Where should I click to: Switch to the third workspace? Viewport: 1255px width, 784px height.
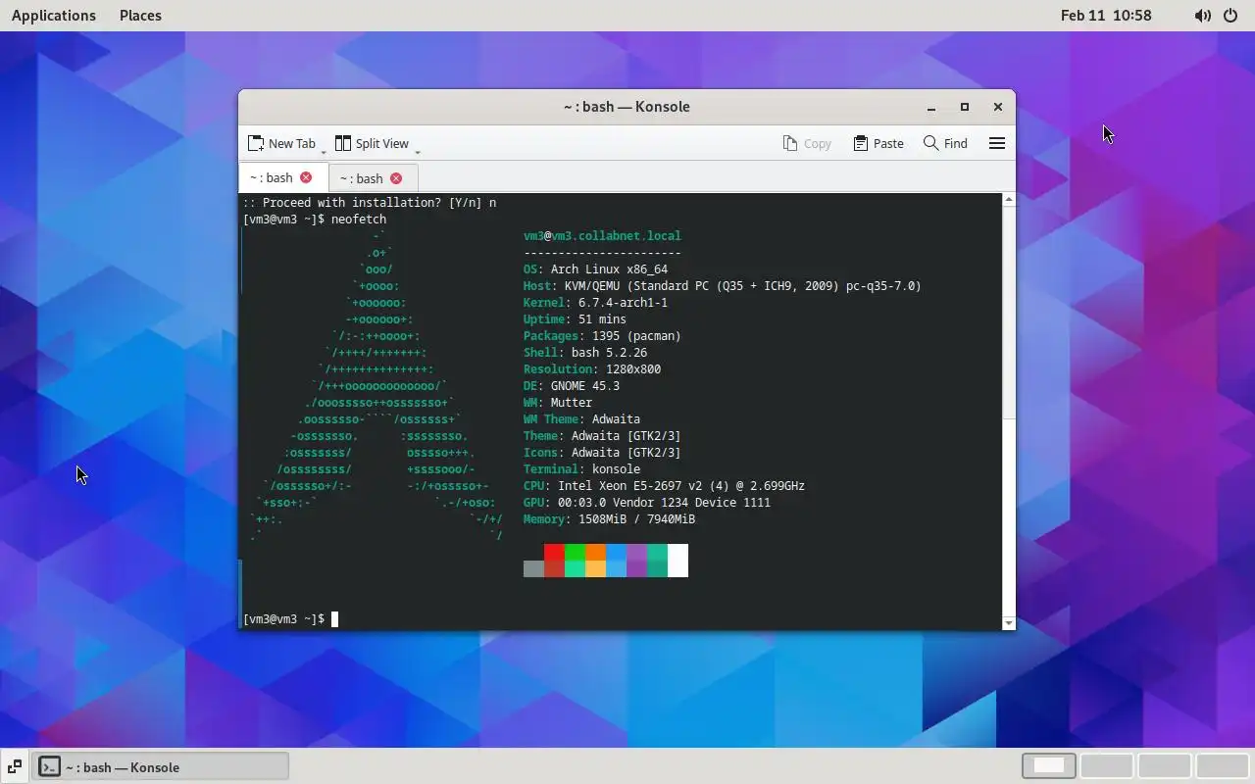pyautogui.click(x=1165, y=765)
